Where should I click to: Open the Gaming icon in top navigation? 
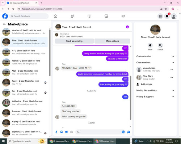point(123,16)
